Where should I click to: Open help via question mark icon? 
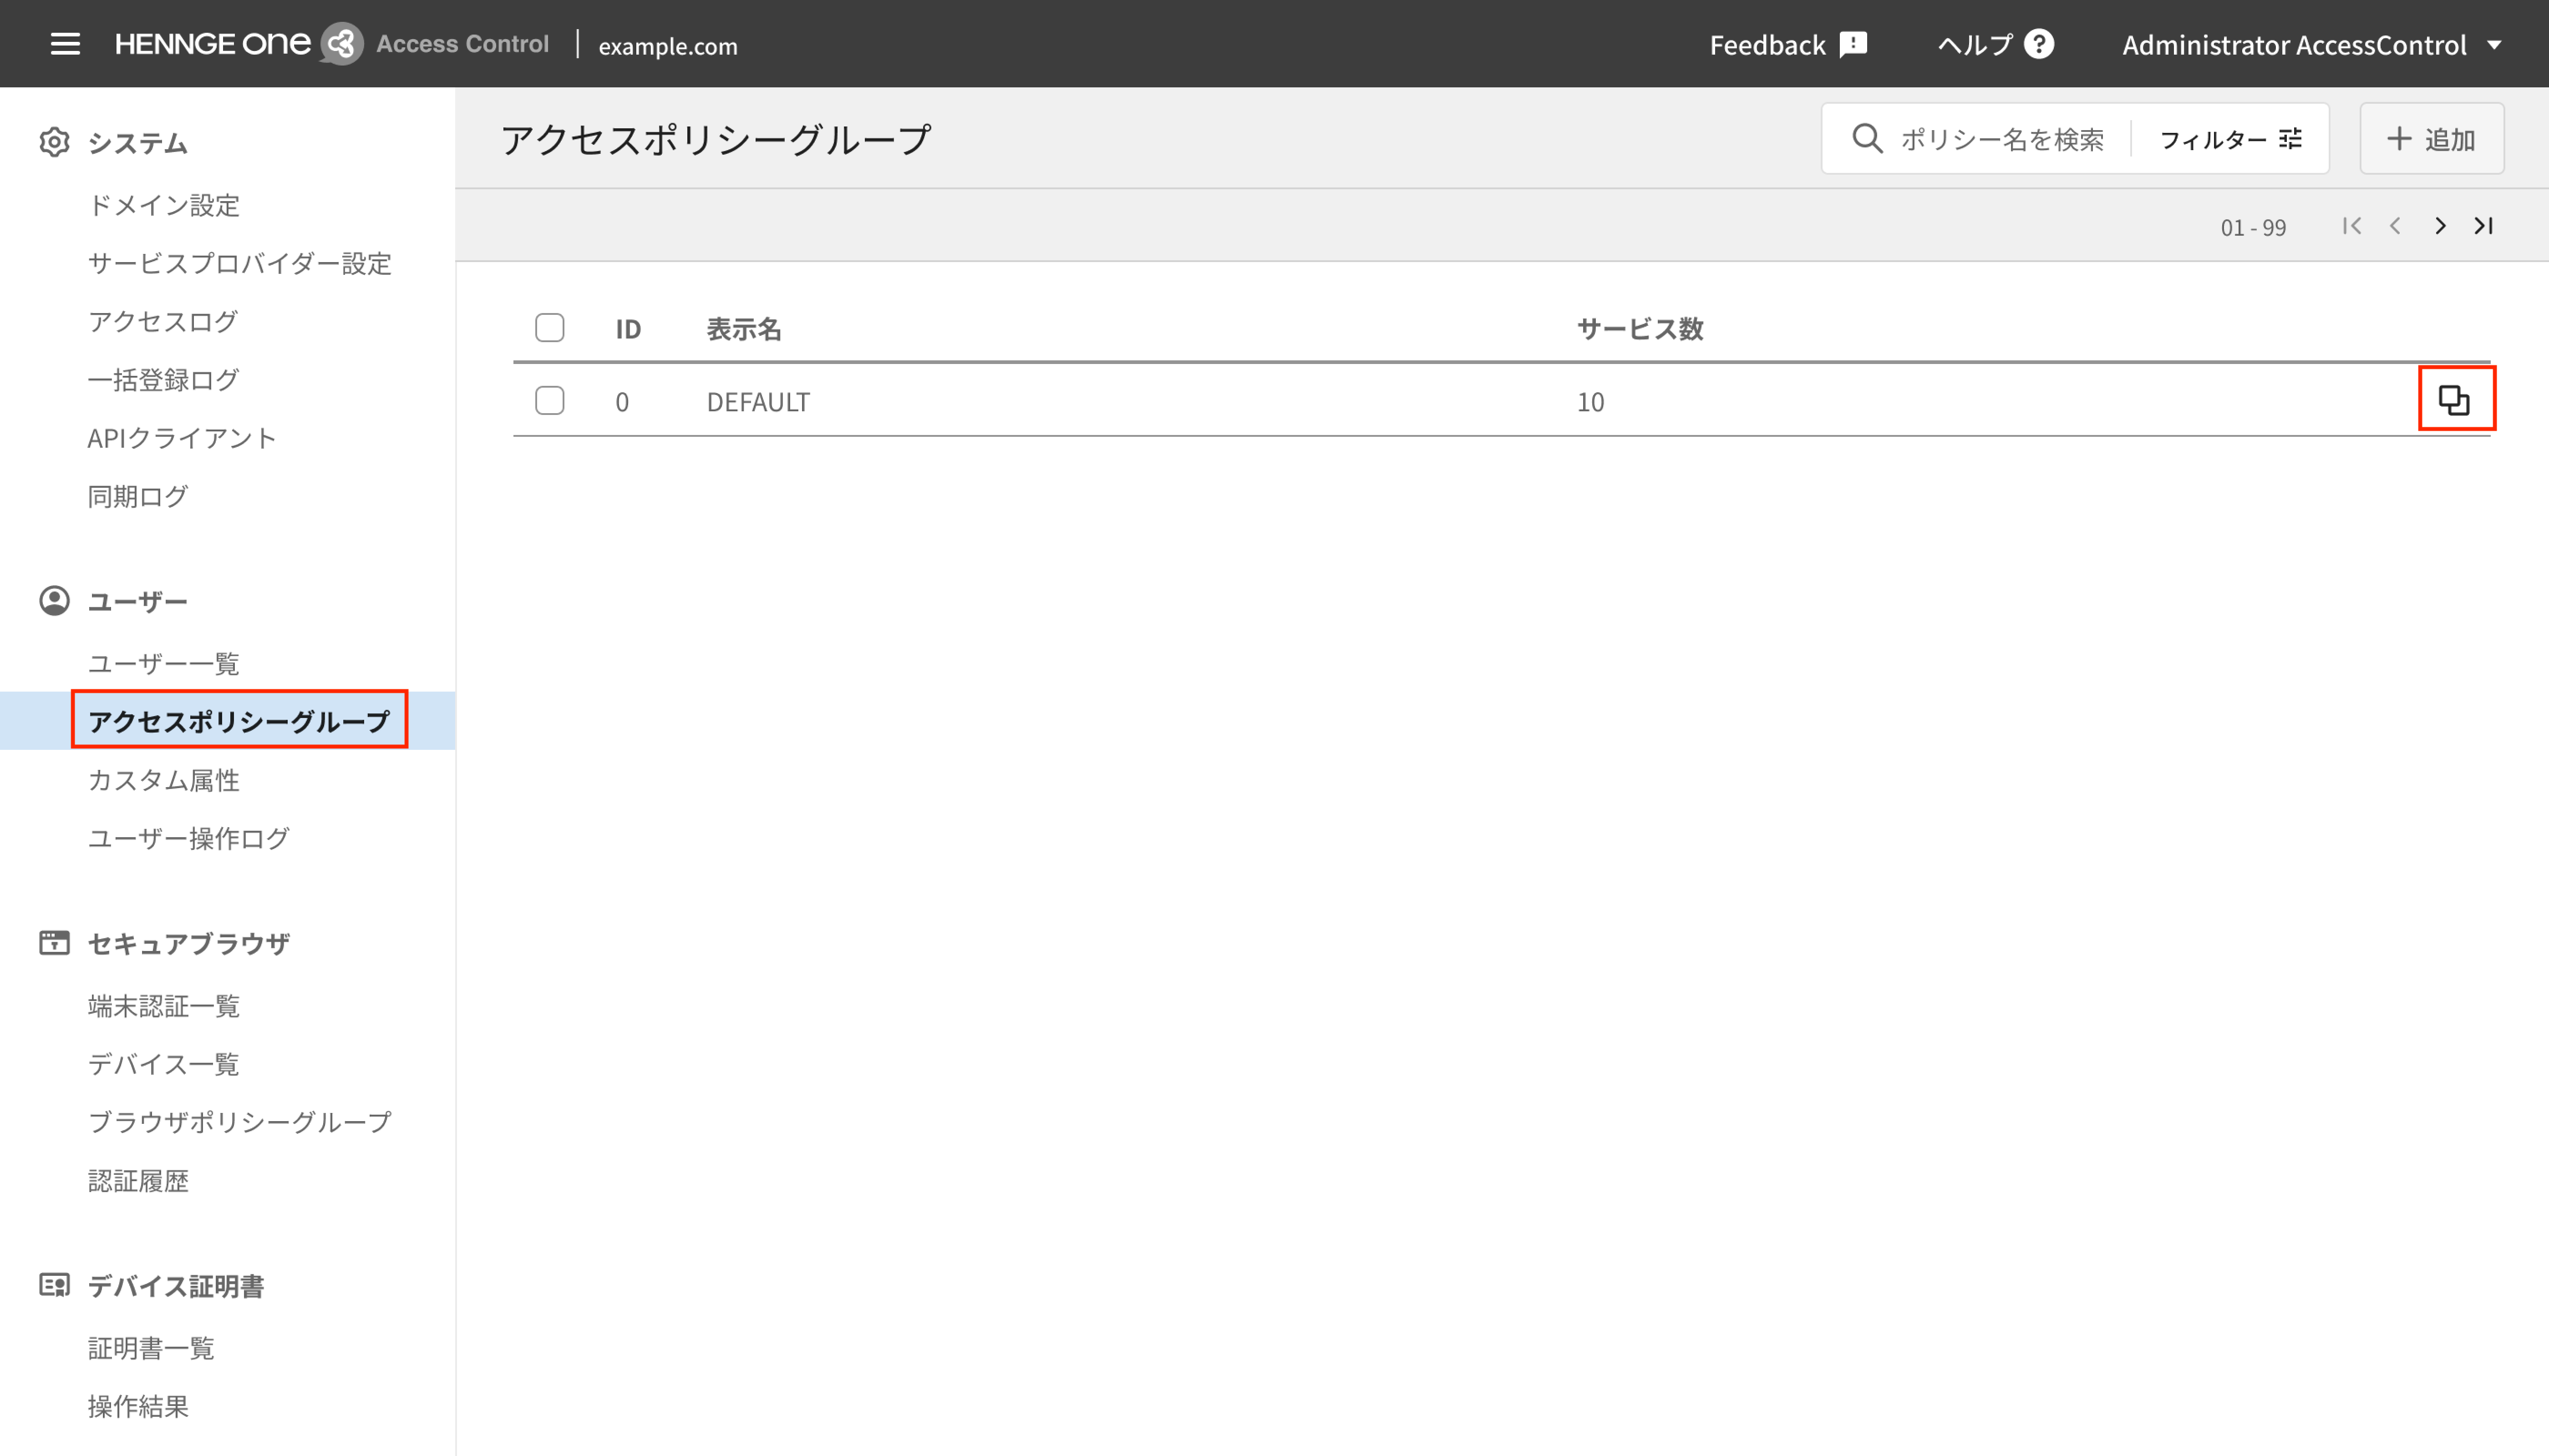pos(2038,44)
